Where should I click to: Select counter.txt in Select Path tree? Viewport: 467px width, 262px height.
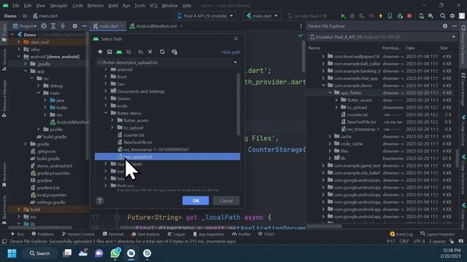pos(134,135)
